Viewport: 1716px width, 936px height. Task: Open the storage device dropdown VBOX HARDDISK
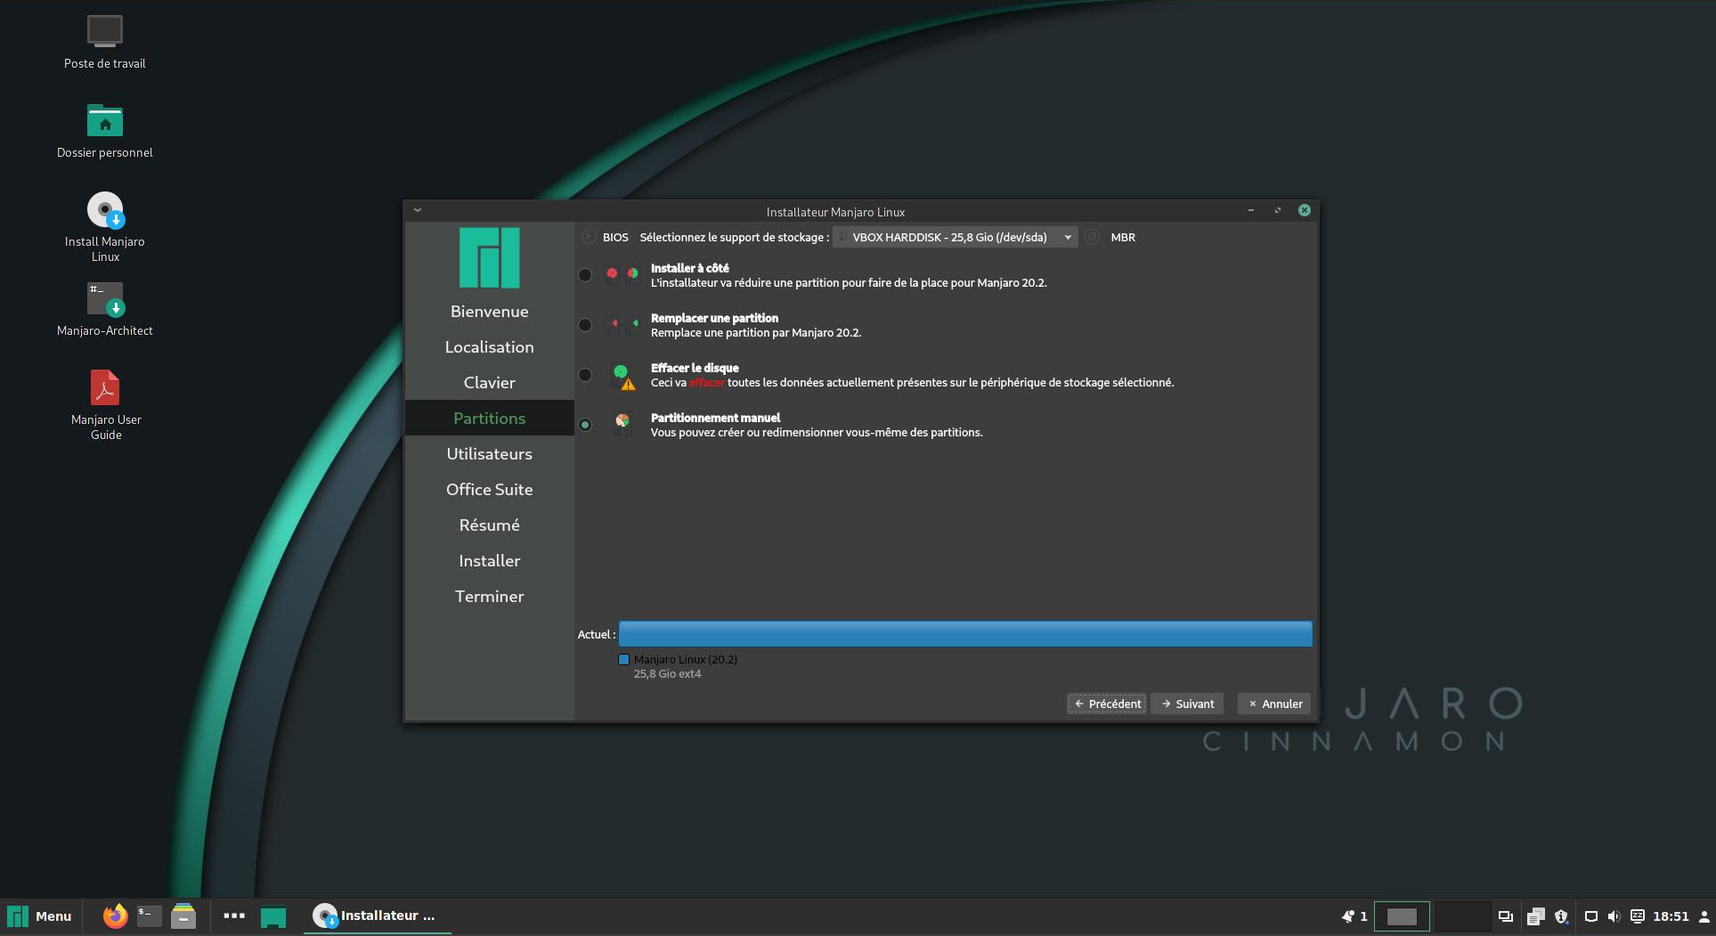click(x=956, y=237)
